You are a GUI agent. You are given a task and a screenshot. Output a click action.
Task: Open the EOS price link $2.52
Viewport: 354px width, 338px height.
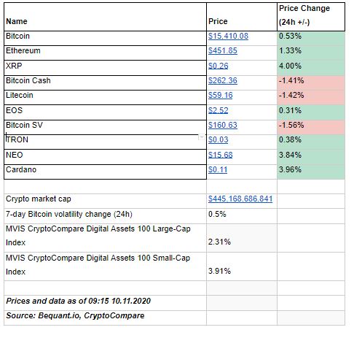pos(218,110)
